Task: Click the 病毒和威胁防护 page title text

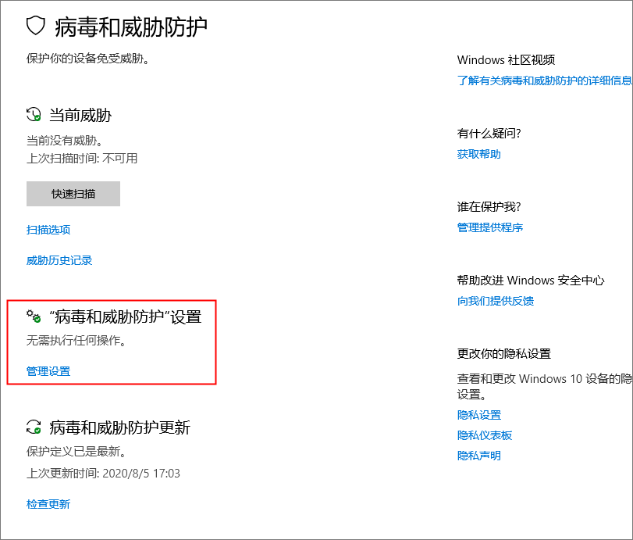Action: [x=131, y=27]
